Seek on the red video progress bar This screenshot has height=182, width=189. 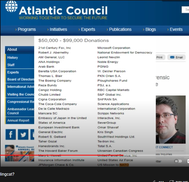(x=77, y=155)
